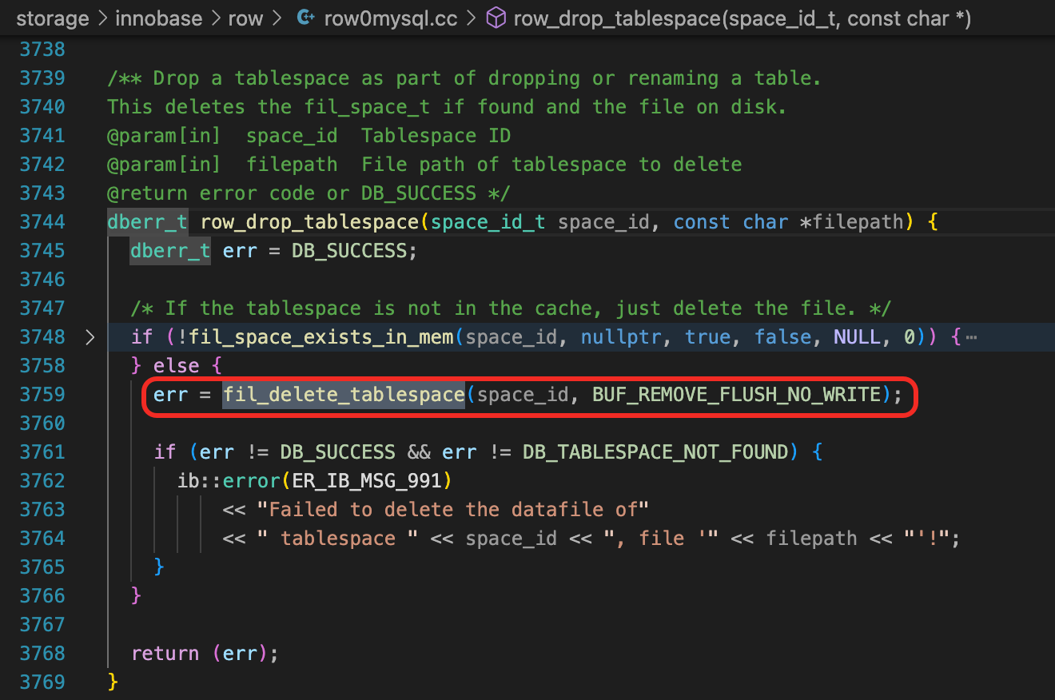This screenshot has height=700, width=1055.
Task: Expand the folded block at line 3748
Action: pos(90,337)
